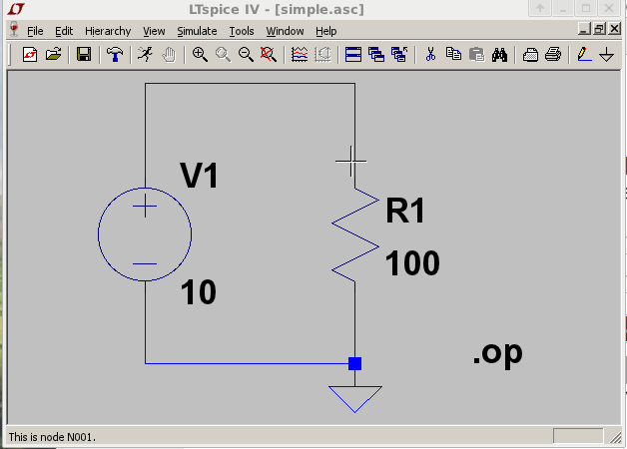Cascade the windows

click(376, 54)
